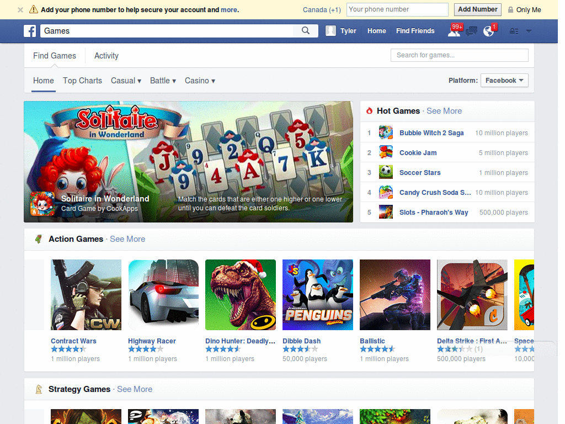Screen dimensions: 565x424
Task: Open Contract Wars game thumbnail
Action: click(x=86, y=295)
